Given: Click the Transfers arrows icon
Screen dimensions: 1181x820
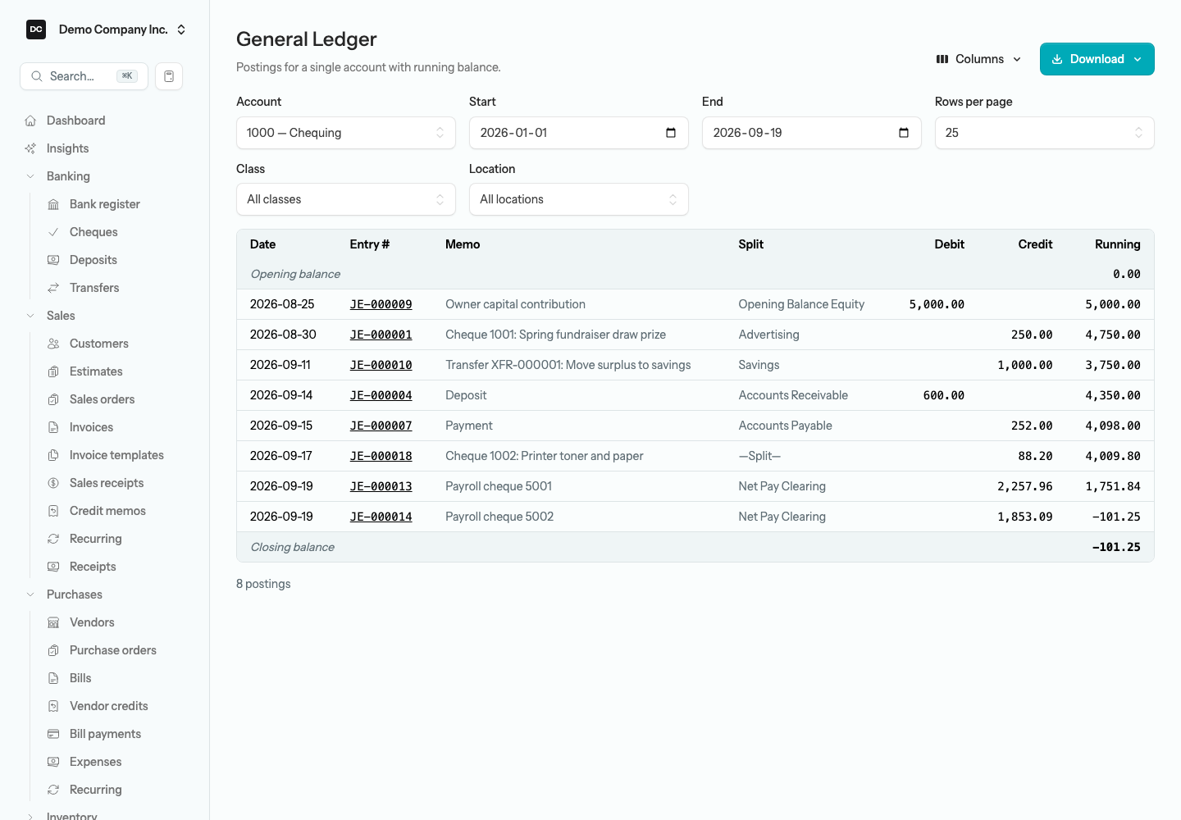Looking at the screenshot, I should (53, 288).
